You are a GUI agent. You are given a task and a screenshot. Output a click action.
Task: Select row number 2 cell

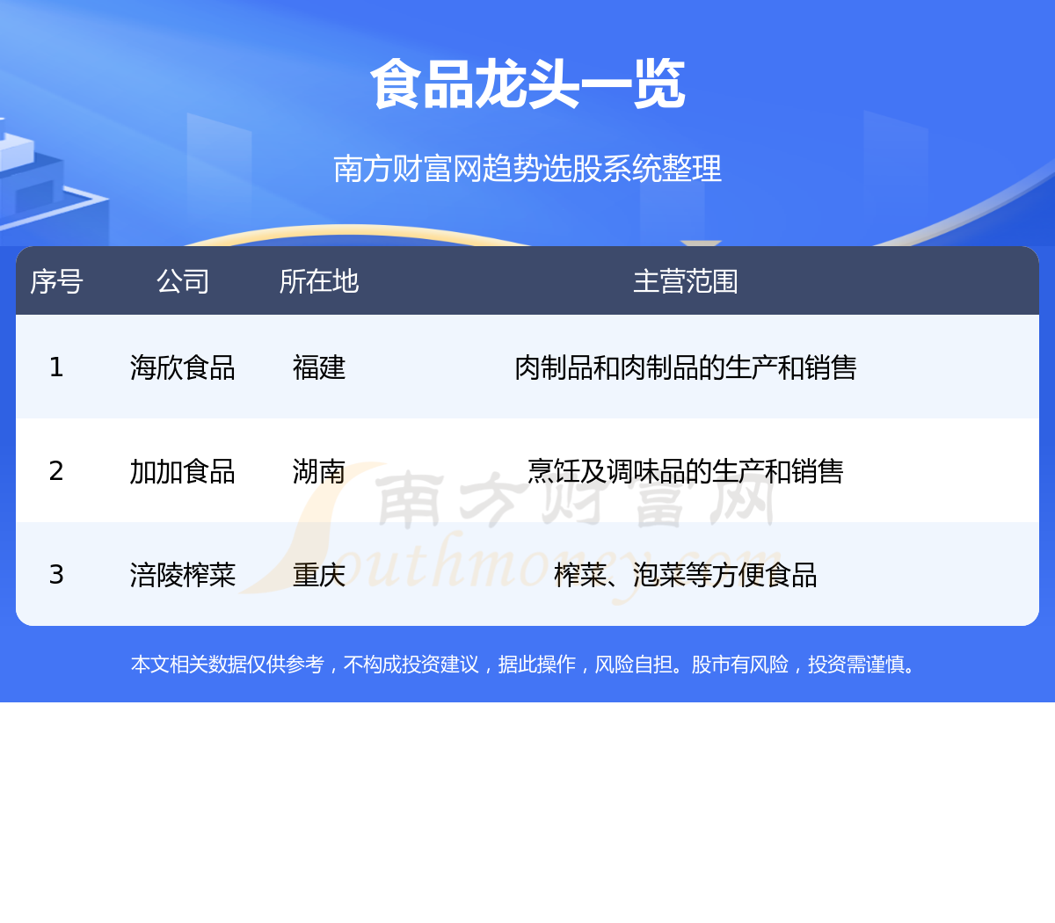coord(56,471)
